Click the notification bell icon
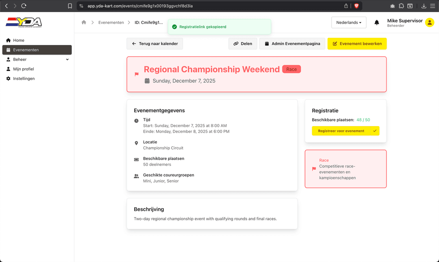The height and width of the screenshot is (262, 439). [x=377, y=23]
